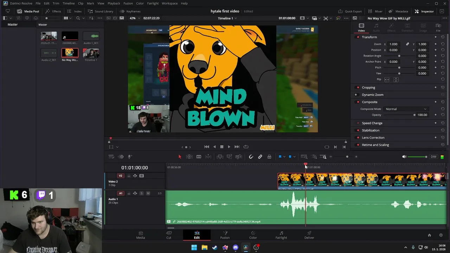
Task: Open the Fairlight menu
Action: point(153,3)
